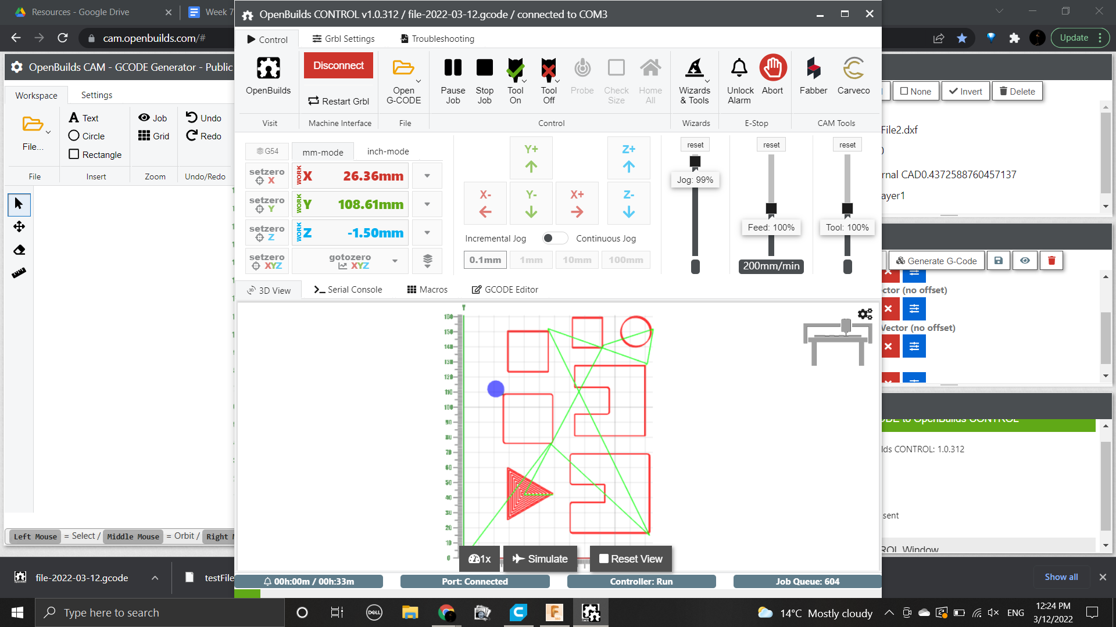Image resolution: width=1116 pixels, height=627 pixels.
Task: Toggle toolpath visibility eye button in CAM
Action: coord(1025,261)
